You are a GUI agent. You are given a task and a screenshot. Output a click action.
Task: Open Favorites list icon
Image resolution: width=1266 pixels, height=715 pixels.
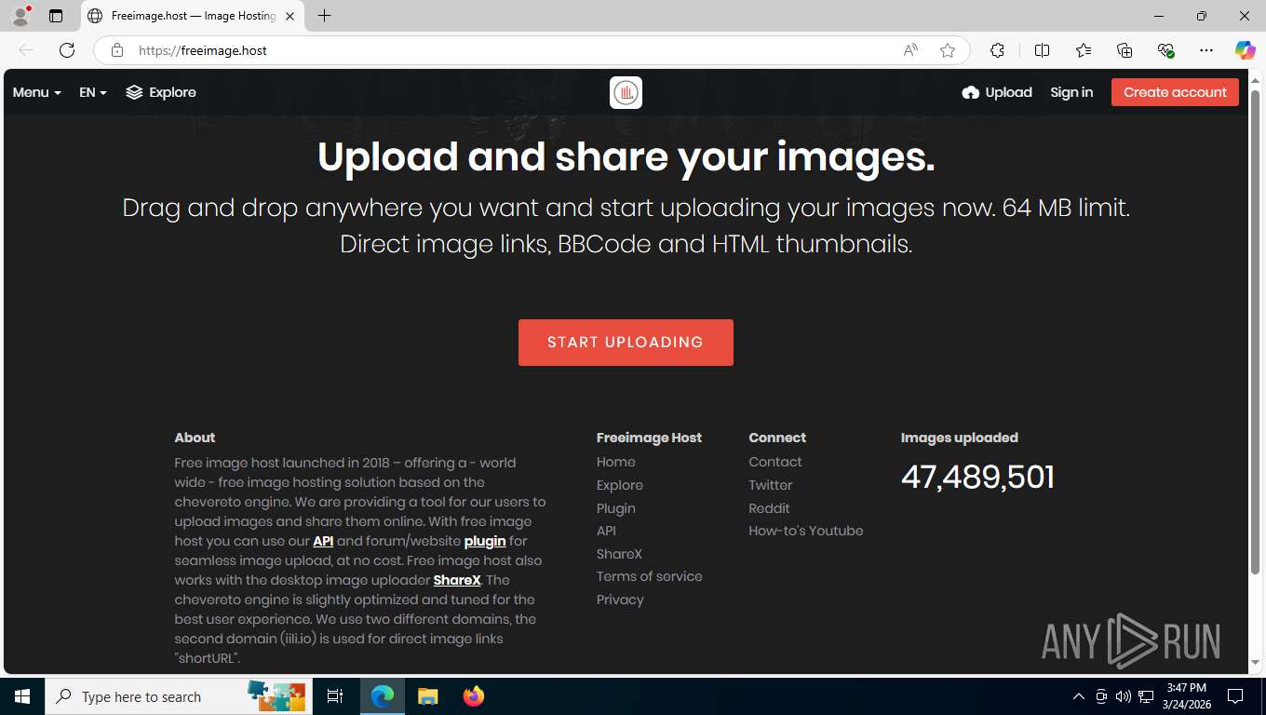pos(1084,50)
